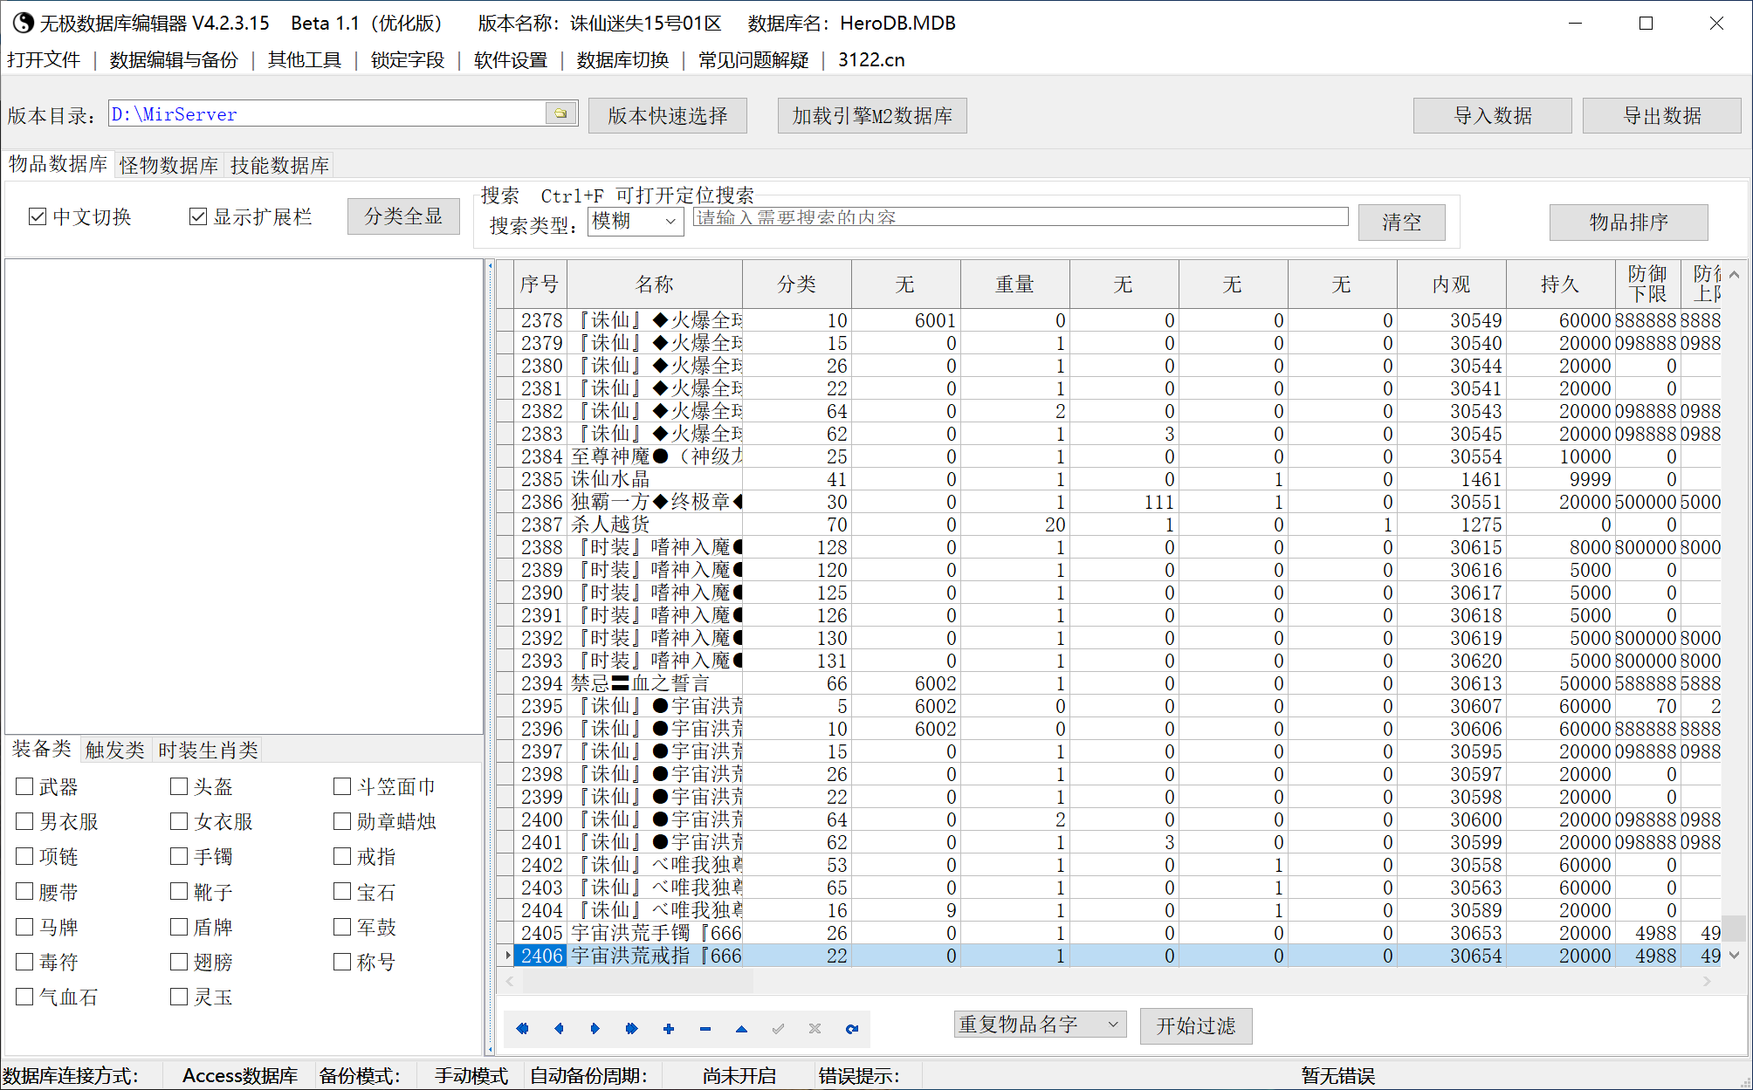The image size is (1753, 1090).
Task: Enable the 斗笠面巾 filter checkbox
Action: pos(342,786)
